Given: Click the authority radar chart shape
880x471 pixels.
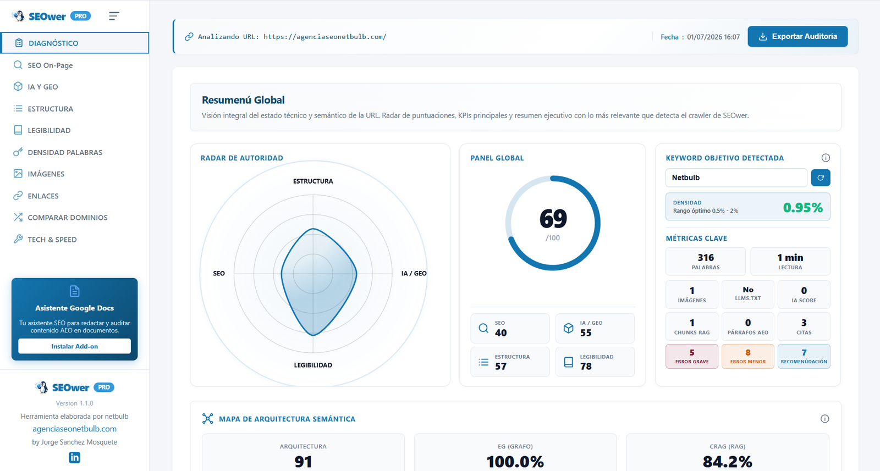Looking at the screenshot, I should click(318, 282).
